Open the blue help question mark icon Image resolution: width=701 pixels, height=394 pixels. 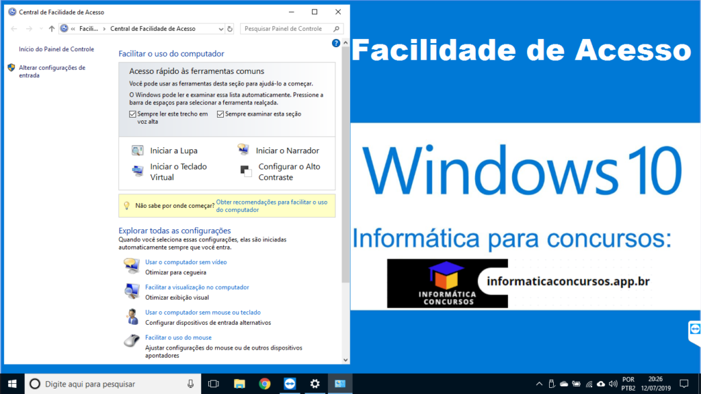[336, 43]
